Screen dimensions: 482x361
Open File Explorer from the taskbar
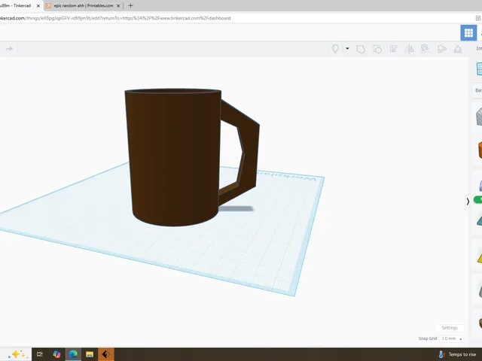coord(90,354)
